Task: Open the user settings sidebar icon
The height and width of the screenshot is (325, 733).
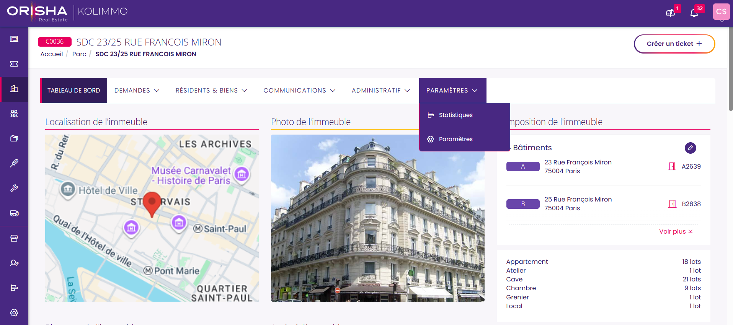Action: [14, 263]
